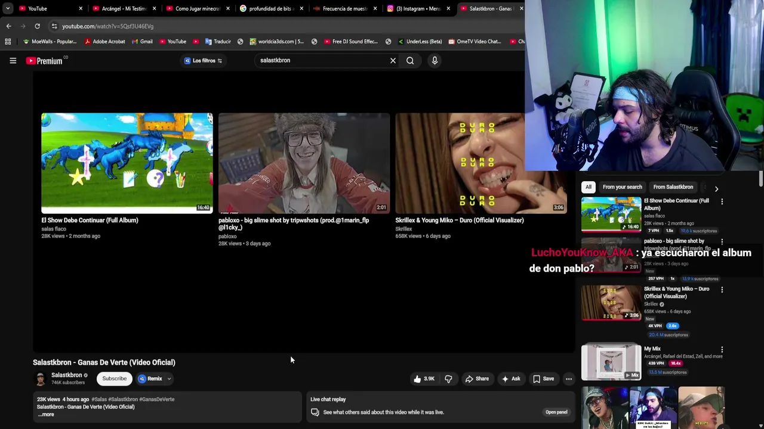This screenshot has height=429, width=764.
Task: Open options menu for El Show Debe Continuar
Action: [x=722, y=202]
